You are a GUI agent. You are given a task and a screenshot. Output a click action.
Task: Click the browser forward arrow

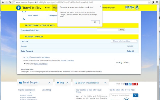coord(6,2)
